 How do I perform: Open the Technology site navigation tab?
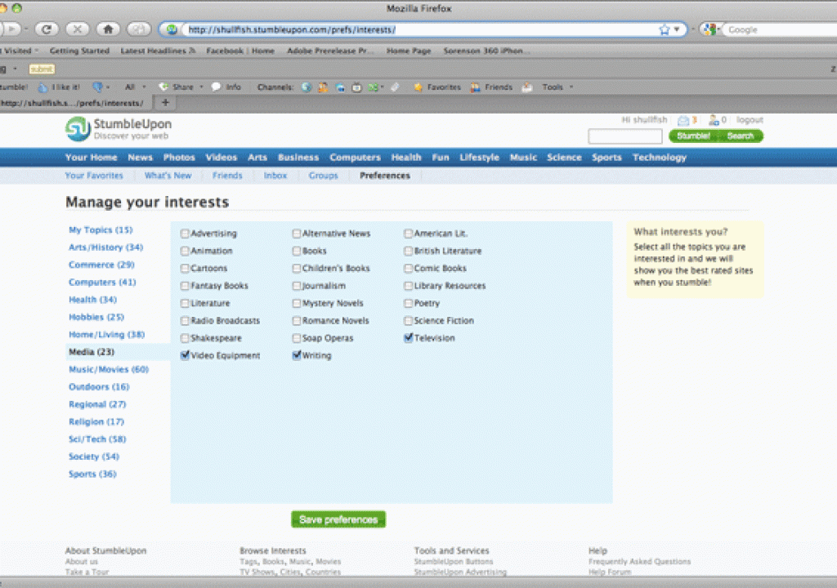click(660, 158)
